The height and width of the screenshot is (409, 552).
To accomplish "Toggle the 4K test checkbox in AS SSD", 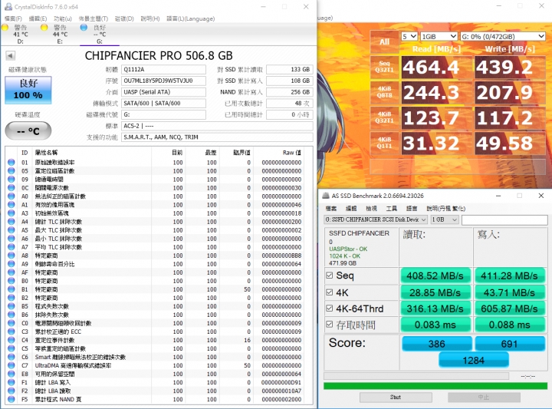I will pos(330,292).
